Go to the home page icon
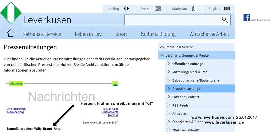The image size is (271, 132). (11, 33)
